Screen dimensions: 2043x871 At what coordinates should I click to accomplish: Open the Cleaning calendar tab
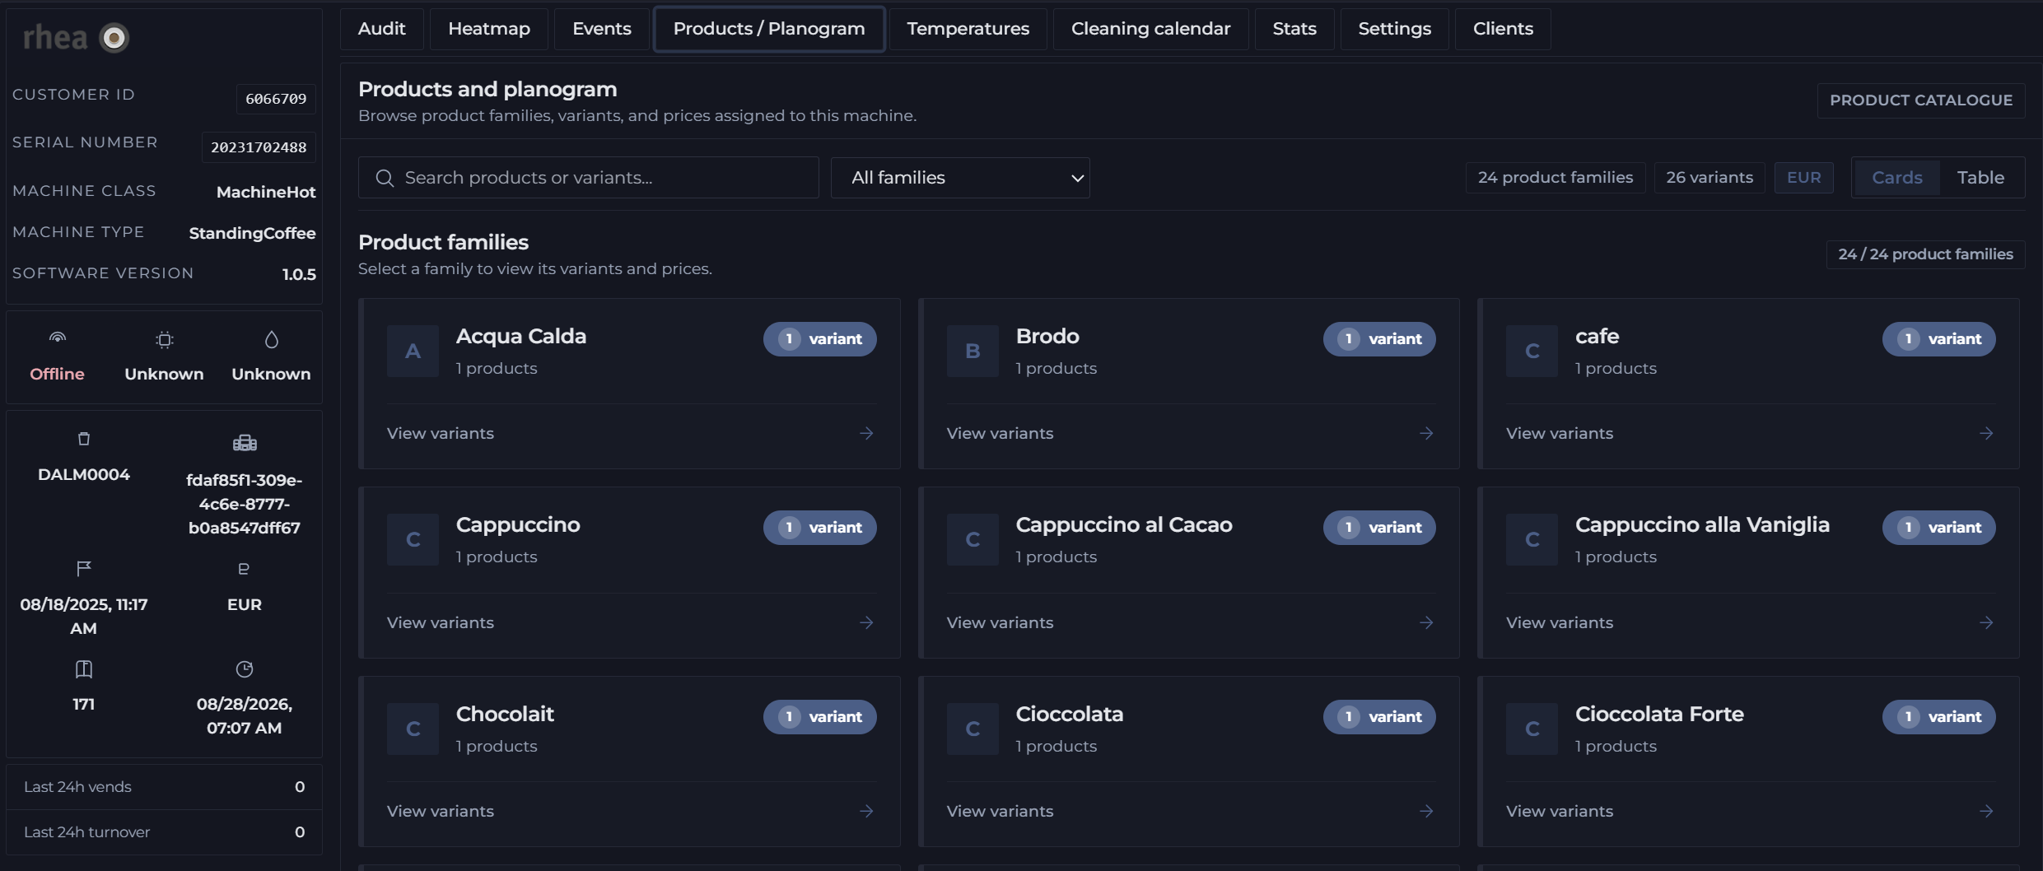[x=1150, y=29]
